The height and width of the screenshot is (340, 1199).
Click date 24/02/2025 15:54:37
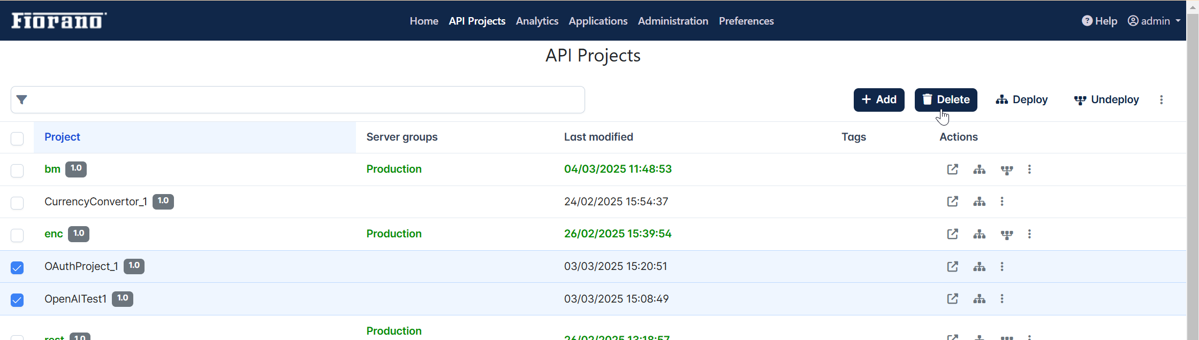616,202
